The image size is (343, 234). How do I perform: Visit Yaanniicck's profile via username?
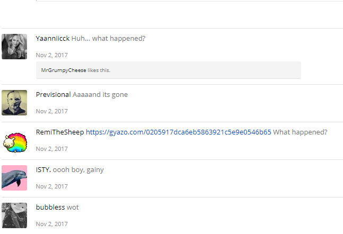[x=52, y=39]
